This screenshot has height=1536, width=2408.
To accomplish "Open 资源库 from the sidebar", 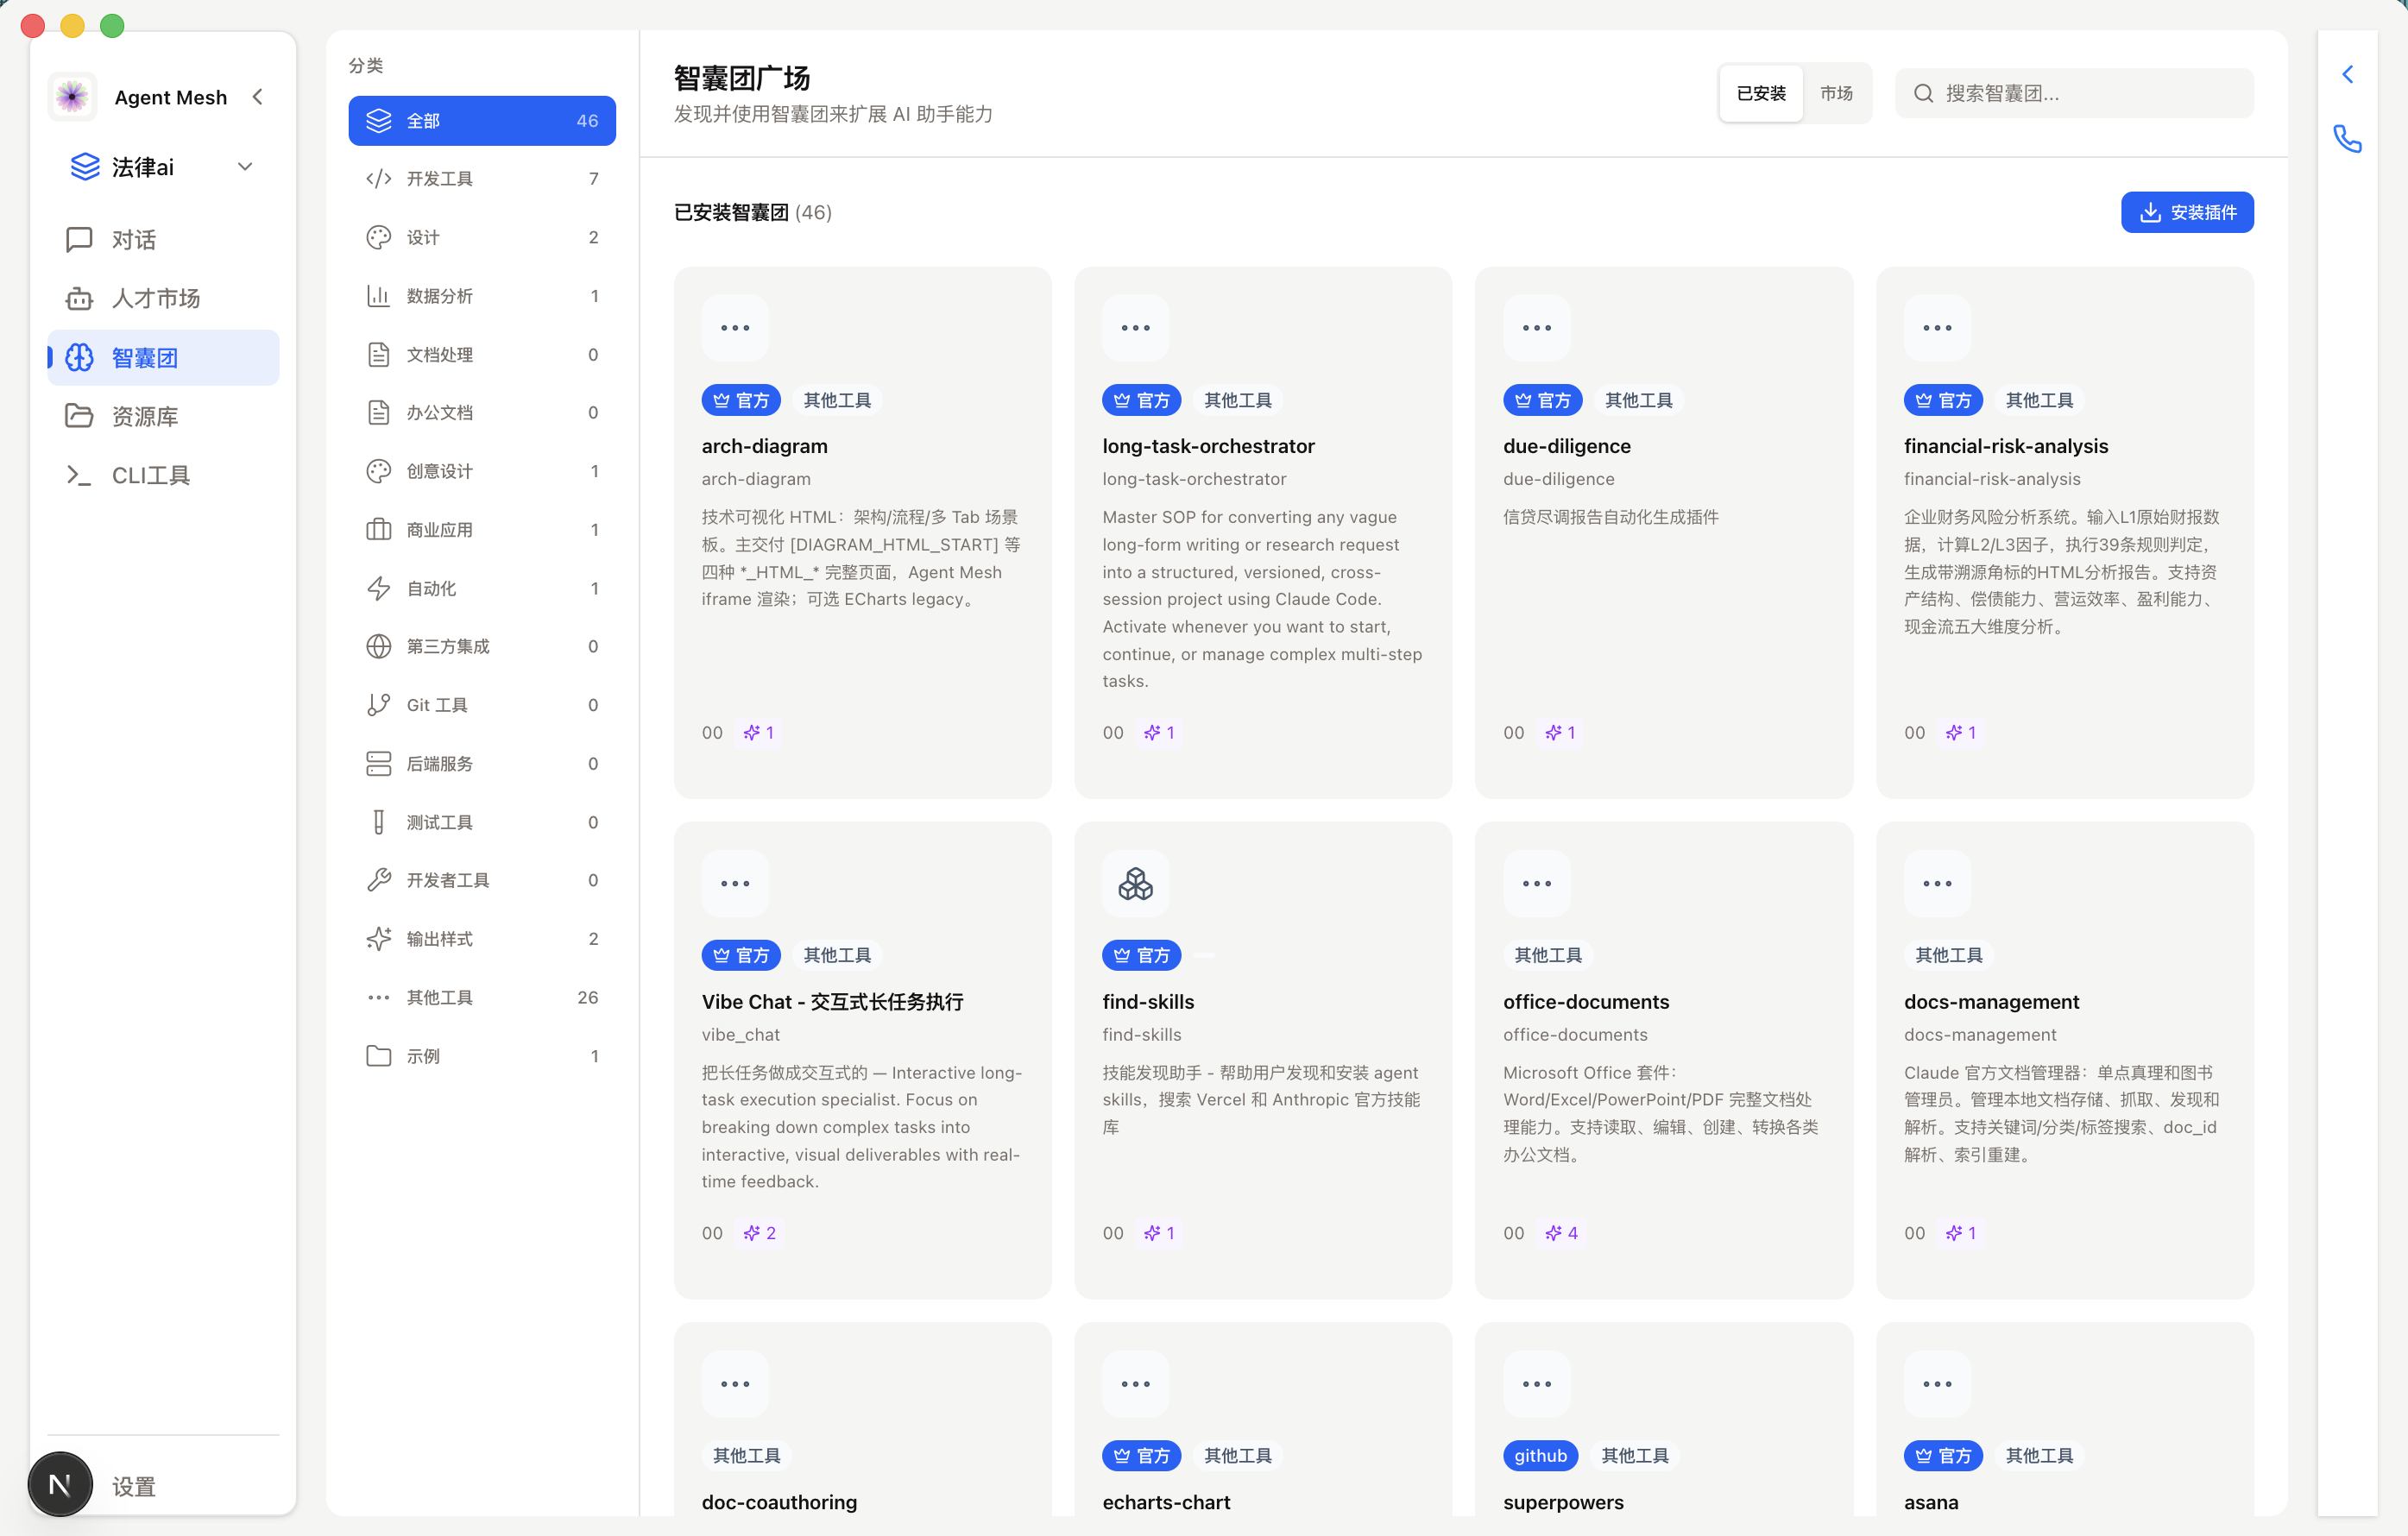I will tap(163, 416).
